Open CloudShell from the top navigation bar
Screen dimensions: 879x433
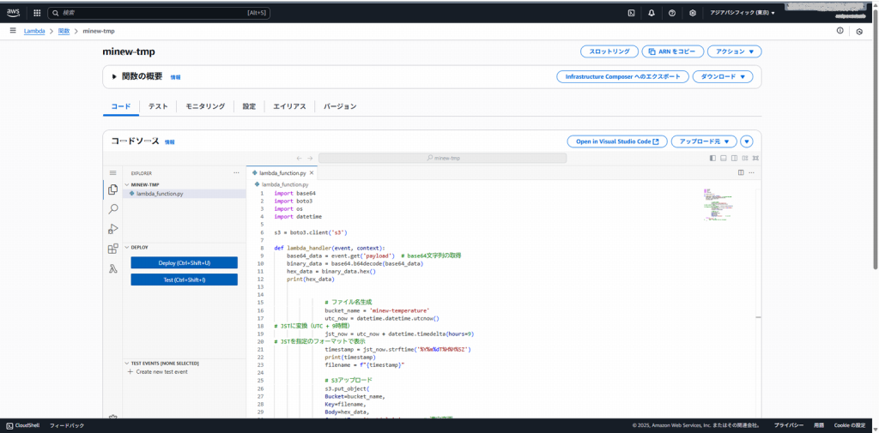point(632,13)
